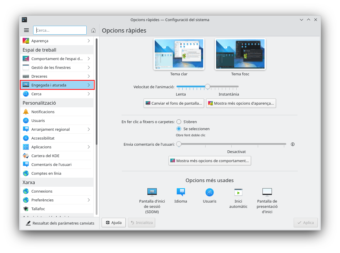Expand the Aparença category arrow
Screen dimensions: 340x253
[x=89, y=41]
